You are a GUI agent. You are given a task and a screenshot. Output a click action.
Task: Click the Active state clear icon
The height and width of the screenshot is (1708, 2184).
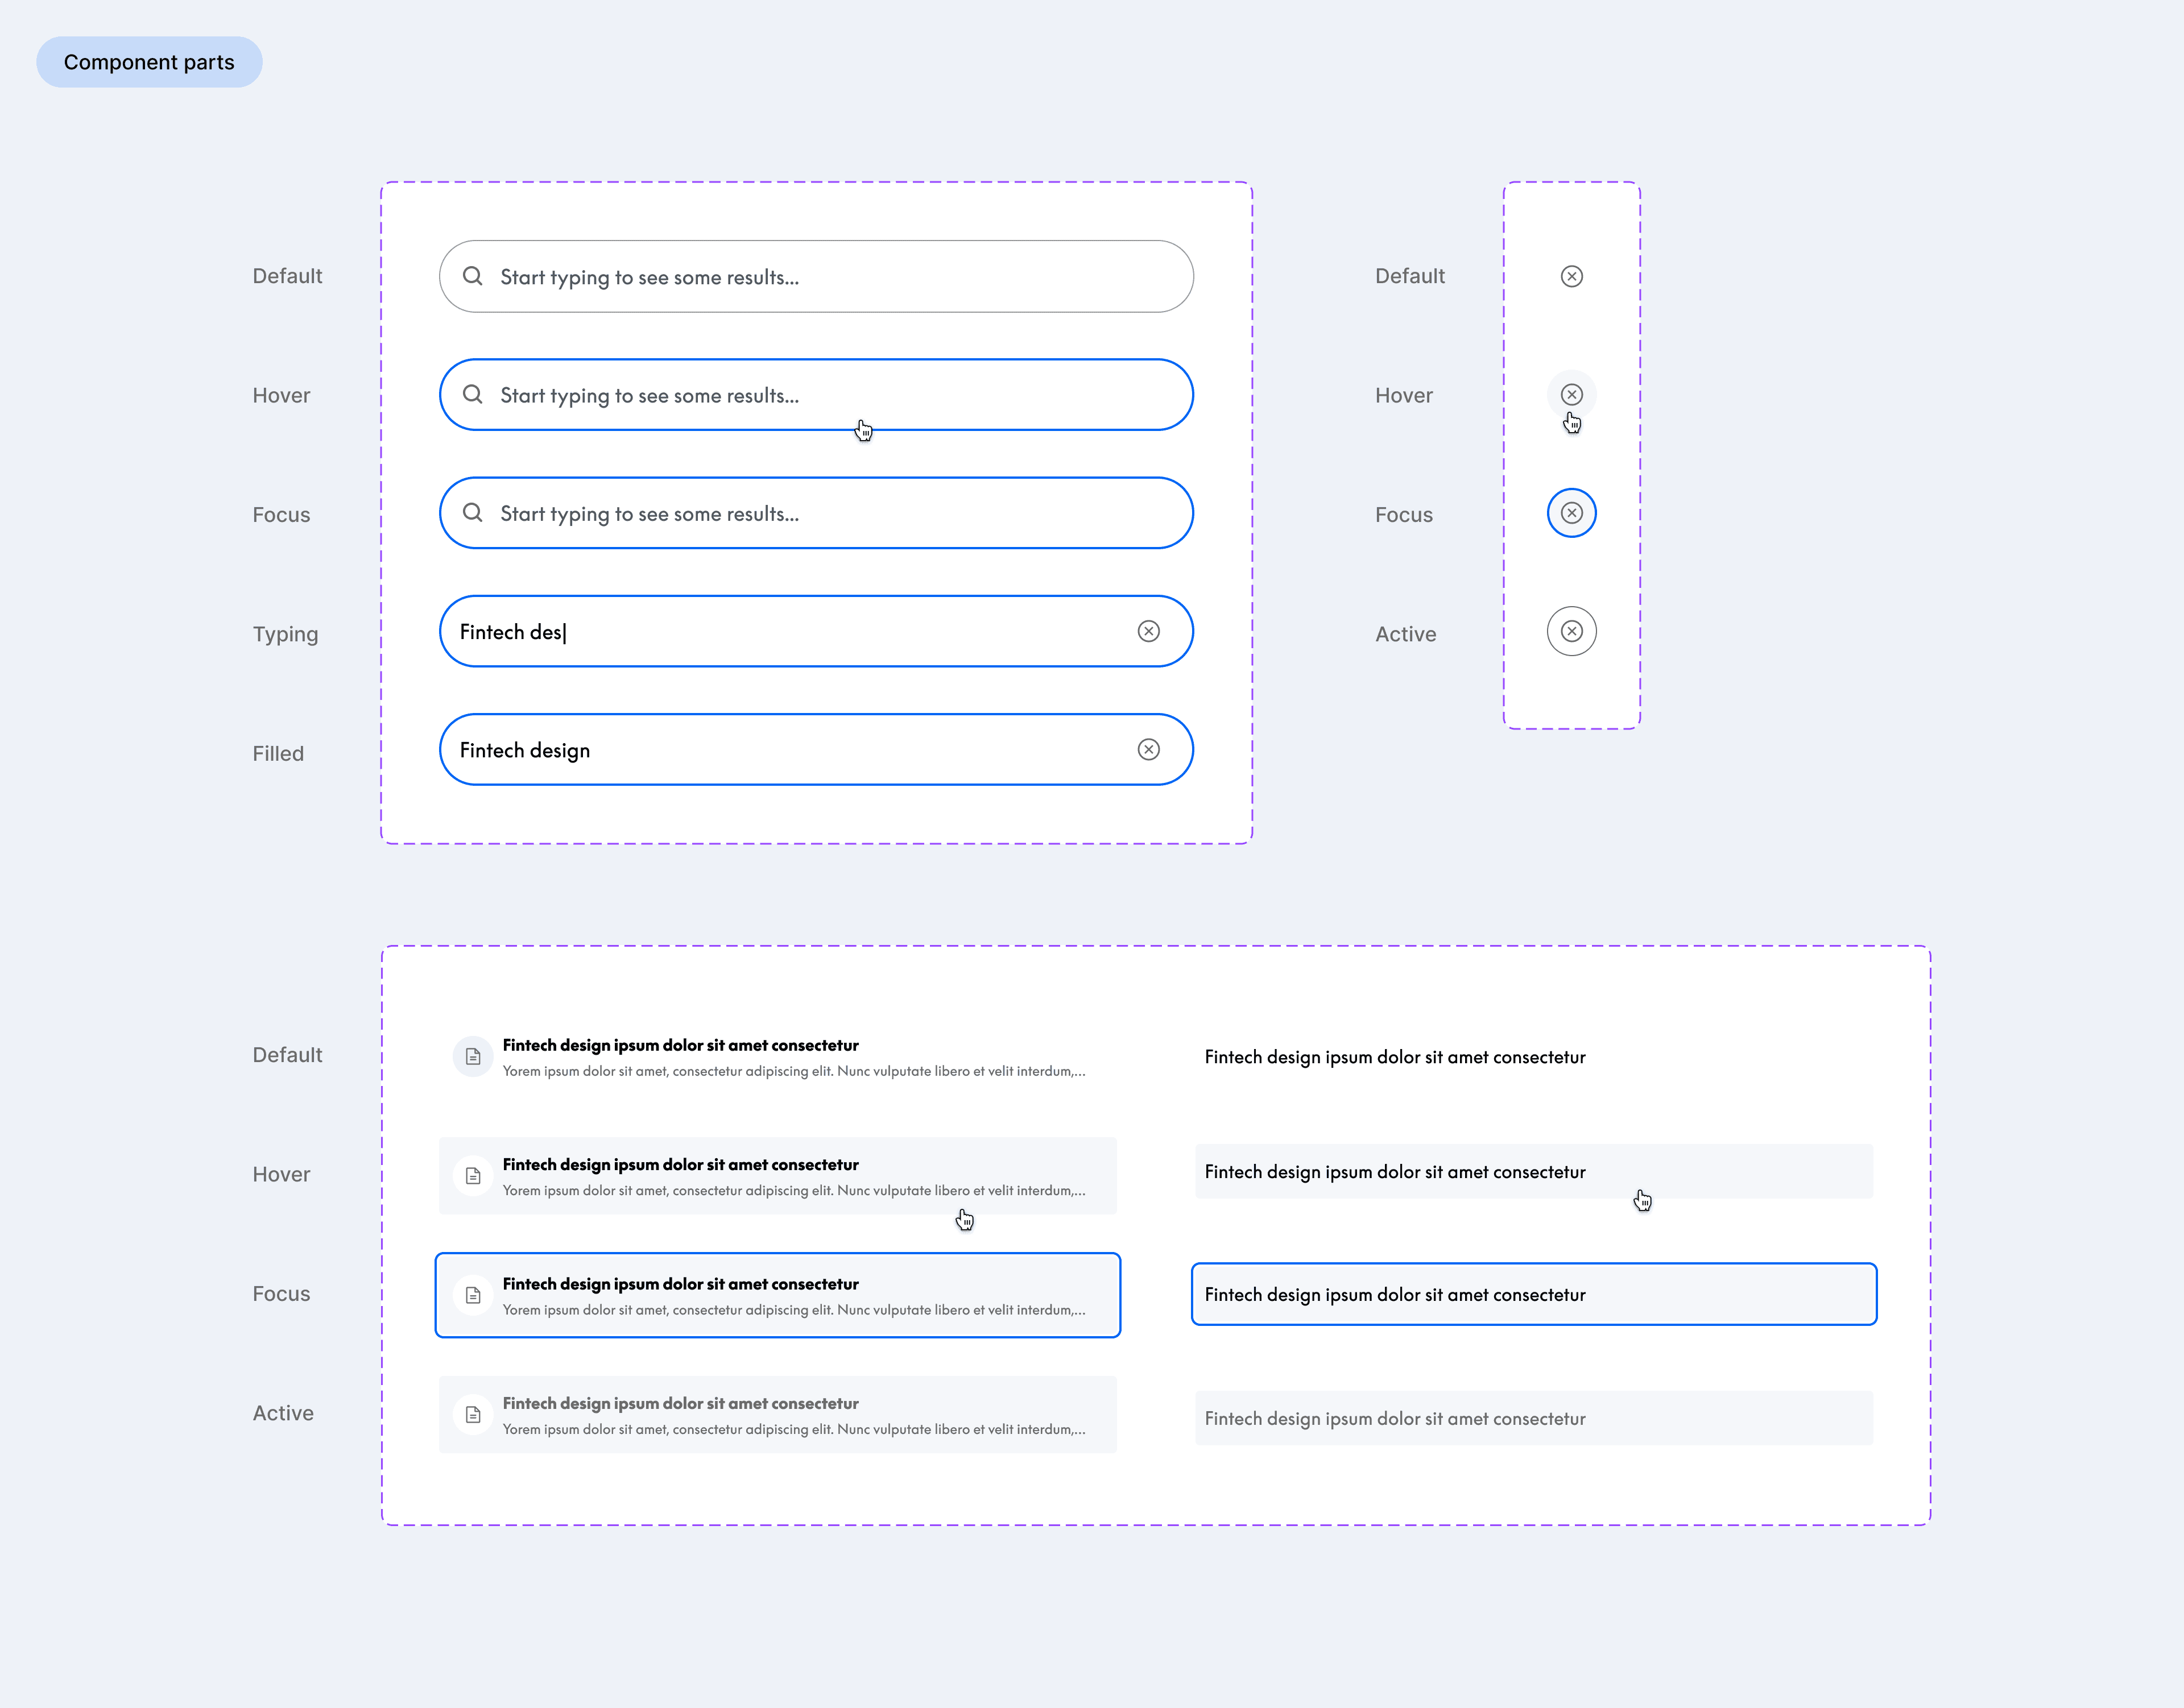(1571, 631)
